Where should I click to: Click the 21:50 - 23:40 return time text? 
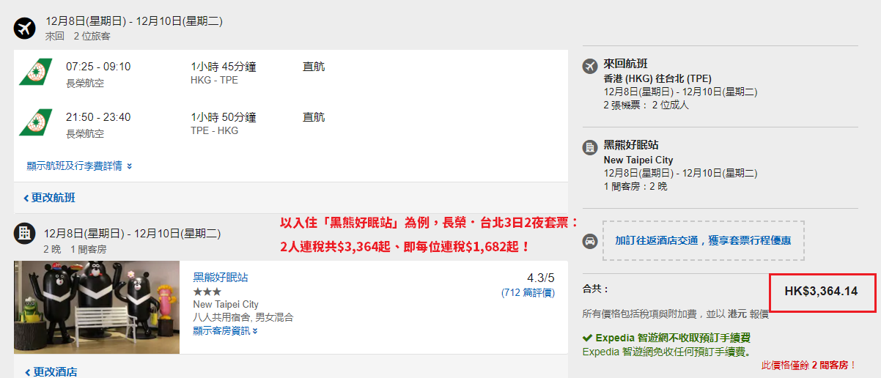coord(98,117)
